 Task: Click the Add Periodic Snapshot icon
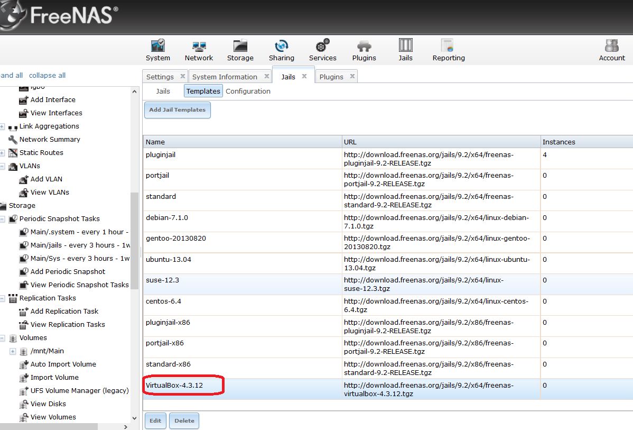(x=24, y=271)
